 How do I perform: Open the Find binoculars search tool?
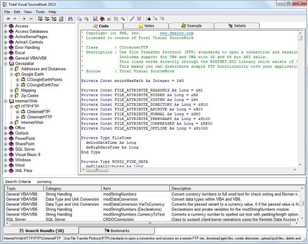click(x=70, y=18)
